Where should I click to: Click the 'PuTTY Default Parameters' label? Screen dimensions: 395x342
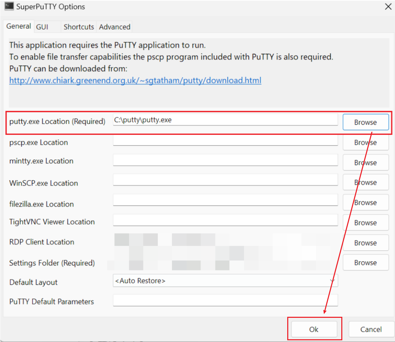[51, 301]
